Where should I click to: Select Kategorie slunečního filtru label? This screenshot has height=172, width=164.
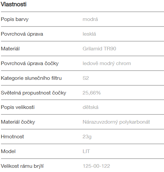click(x=31, y=78)
